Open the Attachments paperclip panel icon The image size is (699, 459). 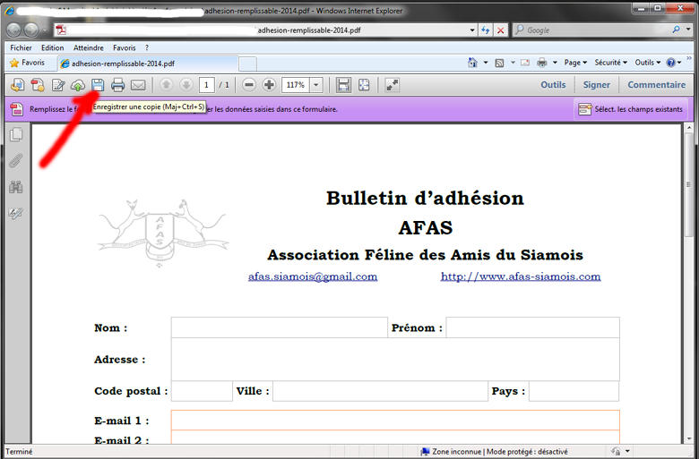coord(16,161)
